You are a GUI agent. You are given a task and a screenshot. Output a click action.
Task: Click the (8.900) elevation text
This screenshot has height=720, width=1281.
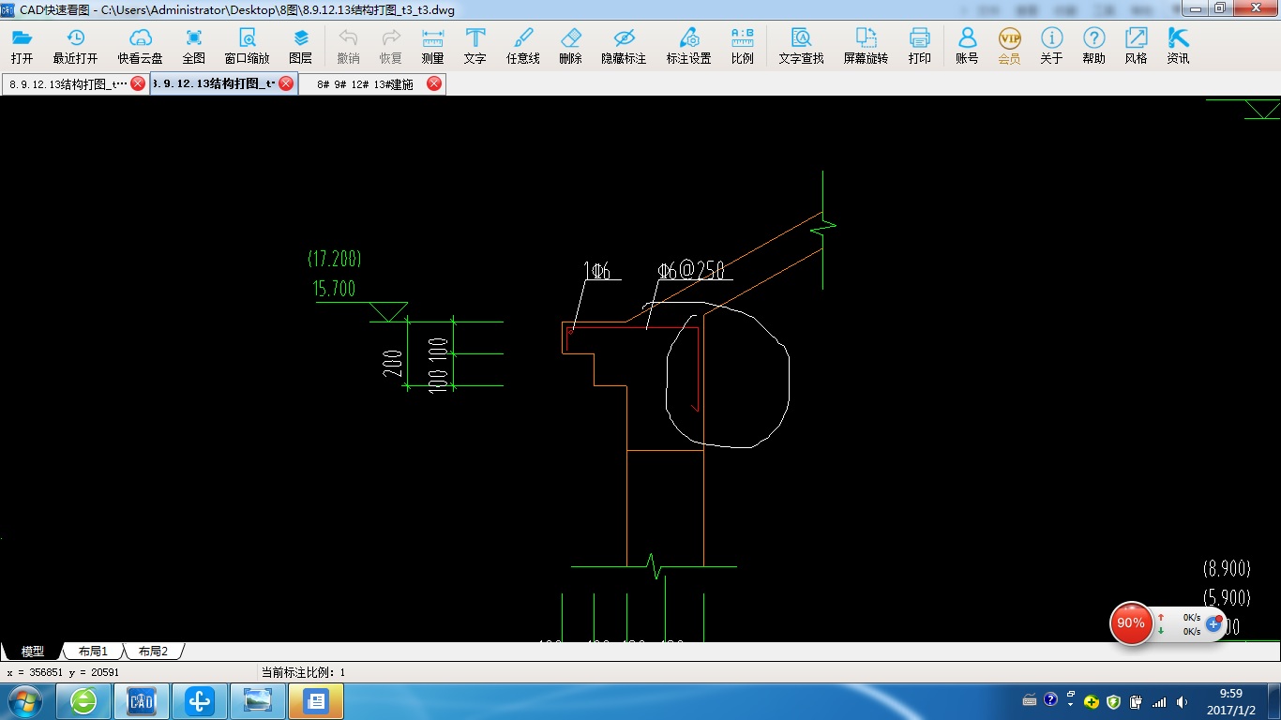(1227, 568)
